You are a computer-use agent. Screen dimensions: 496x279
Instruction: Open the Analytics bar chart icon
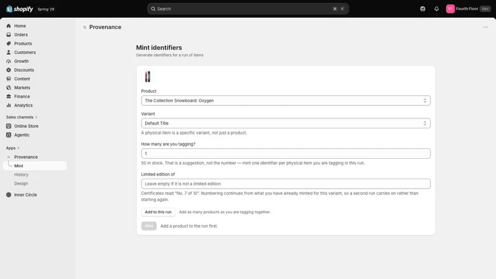(9, 105)
